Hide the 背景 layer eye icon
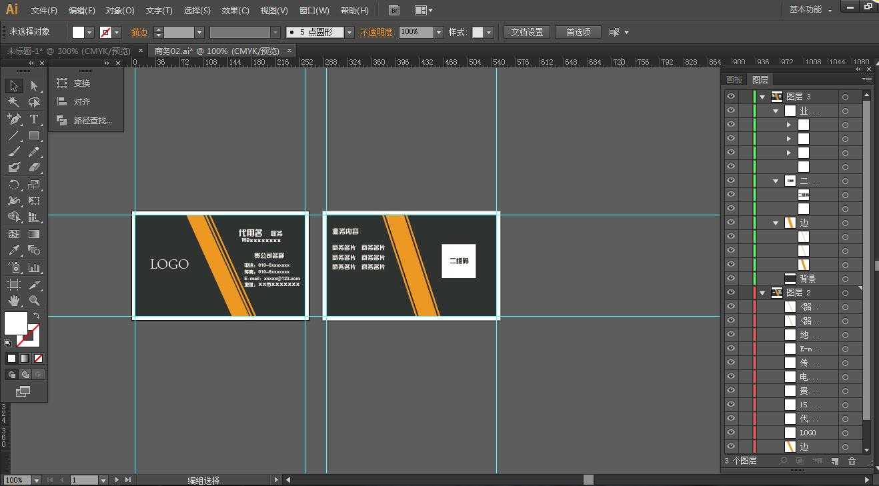The width and height of the screenshot is (879, 486). [731, 279]
